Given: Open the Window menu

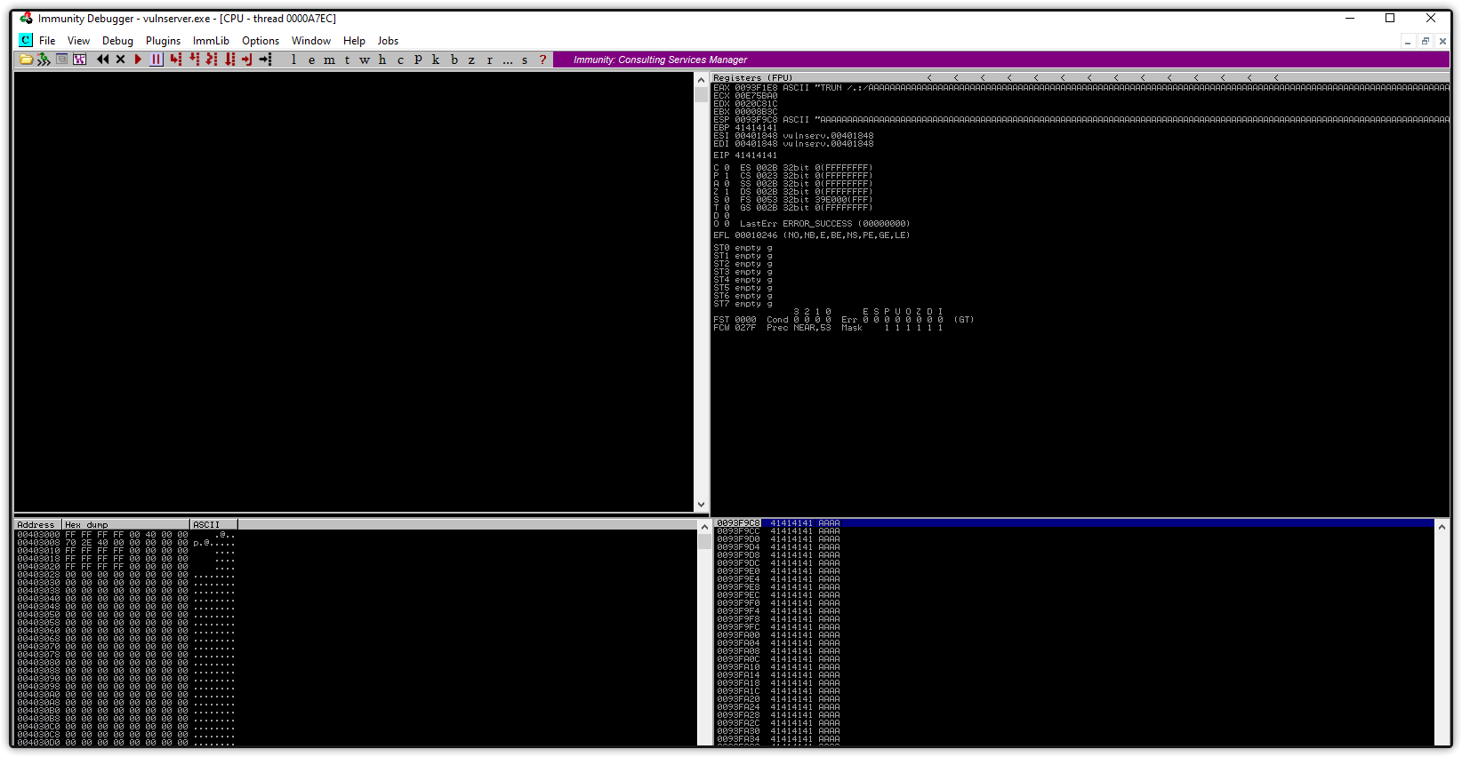Looking at the screenshot, I should (x=311, y=41).
